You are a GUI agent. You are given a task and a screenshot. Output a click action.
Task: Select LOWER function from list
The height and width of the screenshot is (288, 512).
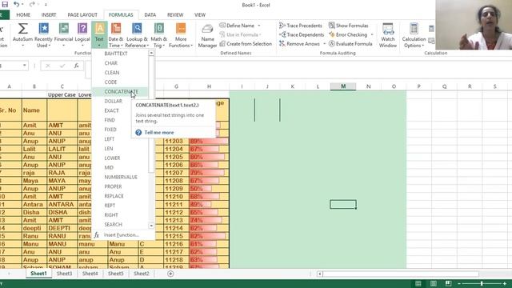coord(120,158)
